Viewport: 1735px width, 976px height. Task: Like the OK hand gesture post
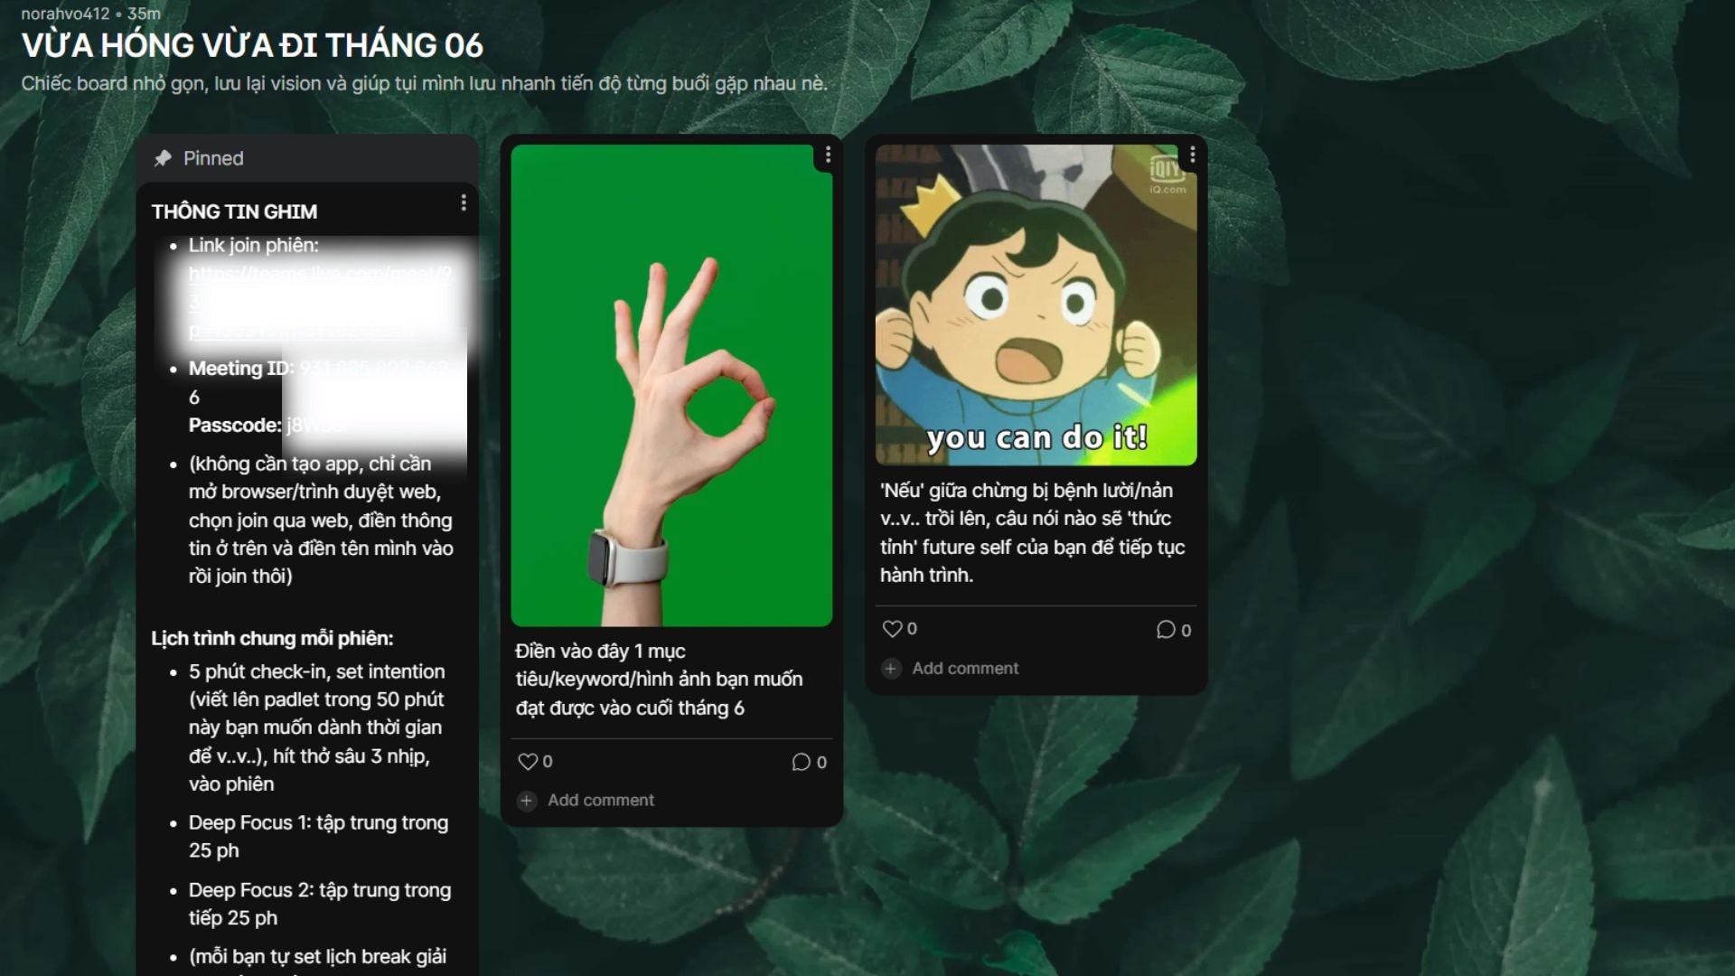[528, 762]
